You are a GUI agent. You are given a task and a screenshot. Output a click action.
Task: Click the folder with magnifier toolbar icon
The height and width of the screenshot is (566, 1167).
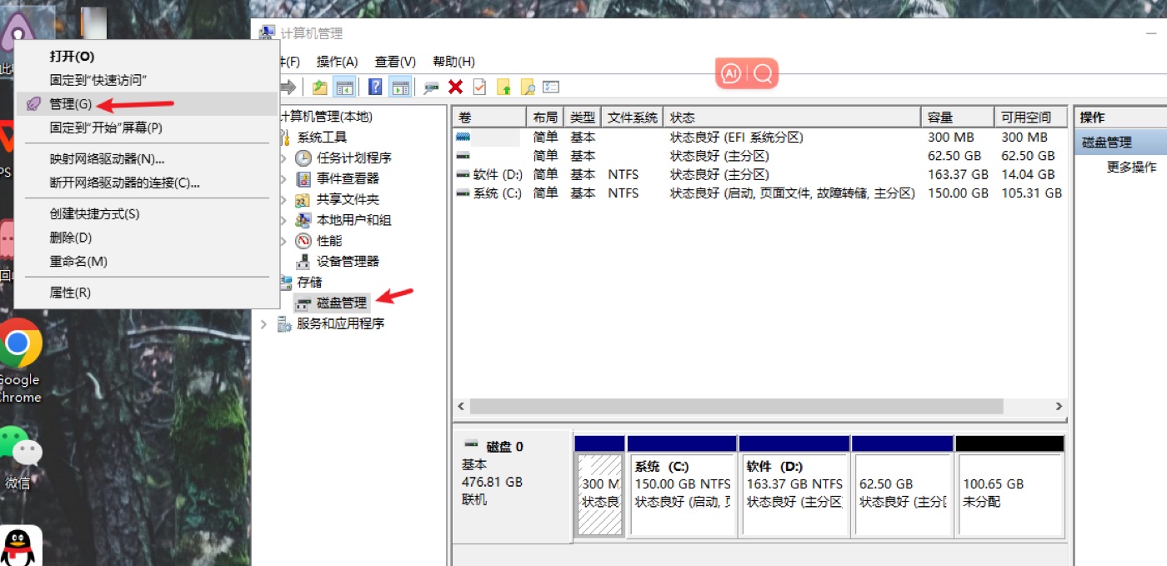527,87
